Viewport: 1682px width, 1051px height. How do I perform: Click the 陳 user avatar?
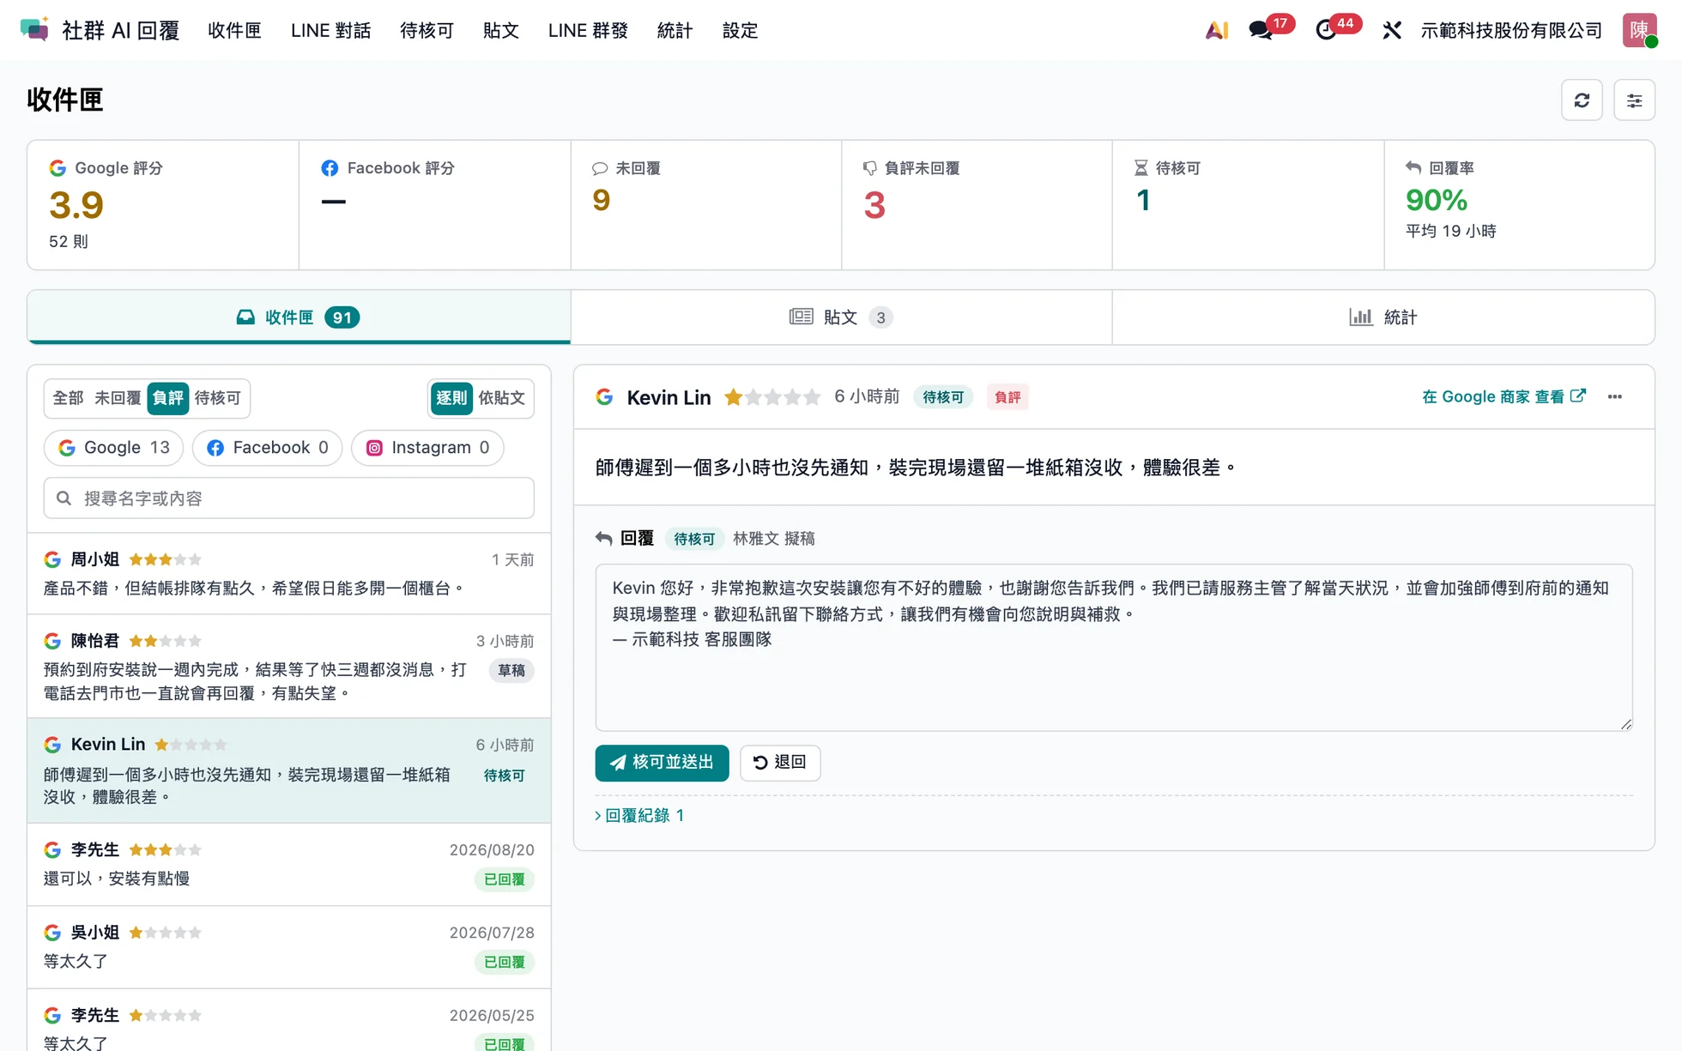[1639, 30]
